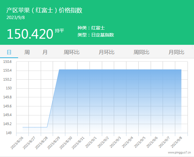Click the 149.2 y-axis label

(7, 124)
